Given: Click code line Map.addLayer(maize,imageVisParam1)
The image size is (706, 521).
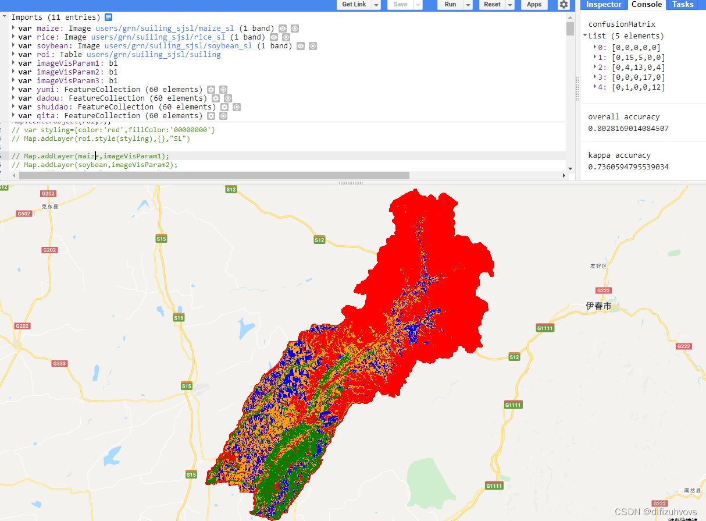Looking at the screenshot, I should pos(90,156).
